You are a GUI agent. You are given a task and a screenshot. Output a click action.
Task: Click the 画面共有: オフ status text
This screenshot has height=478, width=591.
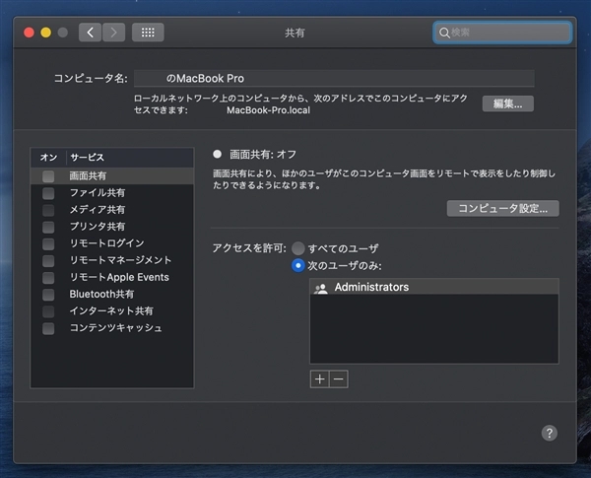[x=263, y=155]
